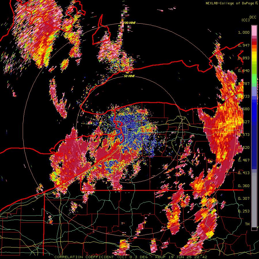Pick the pink top color of scale bar

tap(254, 31)
